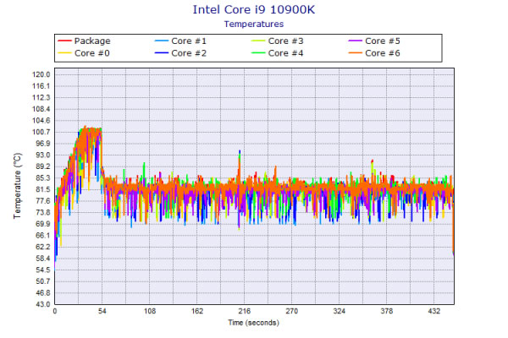This screenshot has height=338, width=508.
Task: Click the yellow-green Core #3 legend swatch
Action: (258, 41)
